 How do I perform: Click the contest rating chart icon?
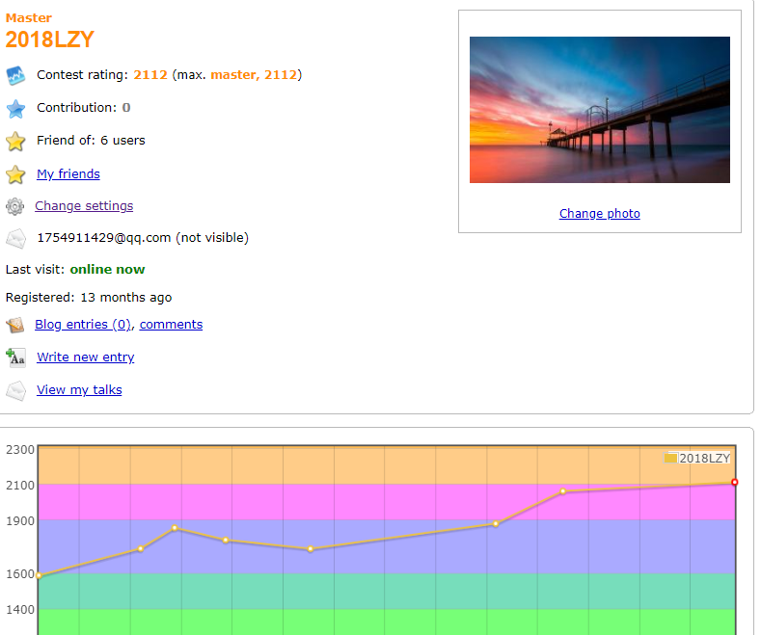pyautogui.click(x=15, y=75)
